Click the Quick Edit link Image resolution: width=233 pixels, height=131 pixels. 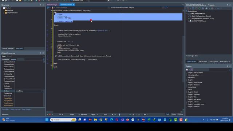click(x=5, y=110)
